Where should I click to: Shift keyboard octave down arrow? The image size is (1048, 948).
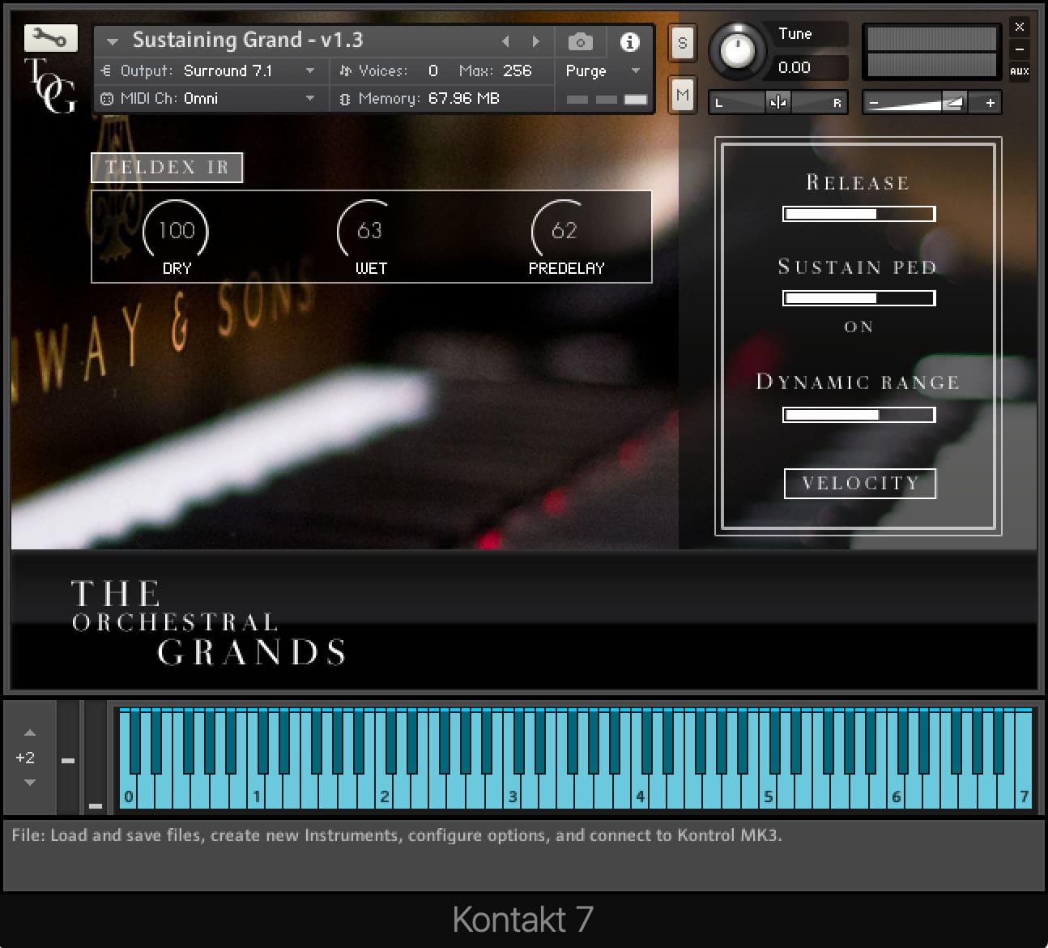30,783
